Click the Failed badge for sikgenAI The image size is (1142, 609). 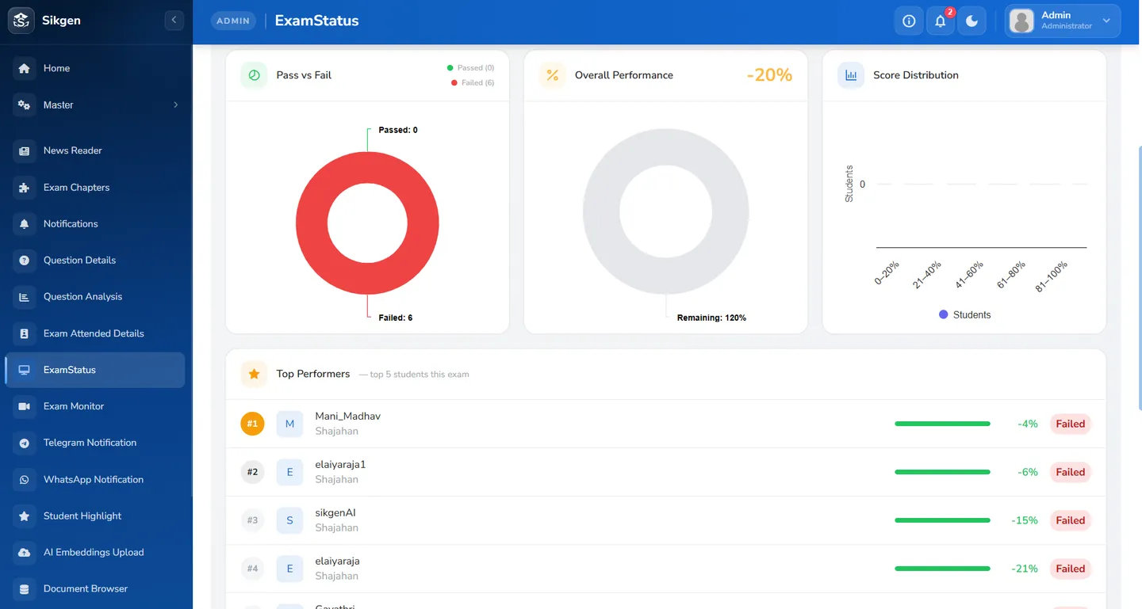pos(1070,520)
